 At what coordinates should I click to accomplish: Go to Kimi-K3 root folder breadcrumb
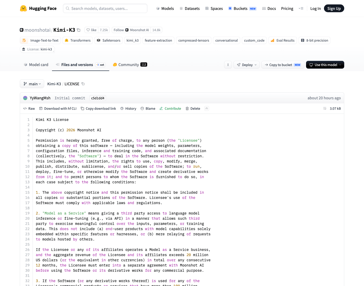(54, 84)
